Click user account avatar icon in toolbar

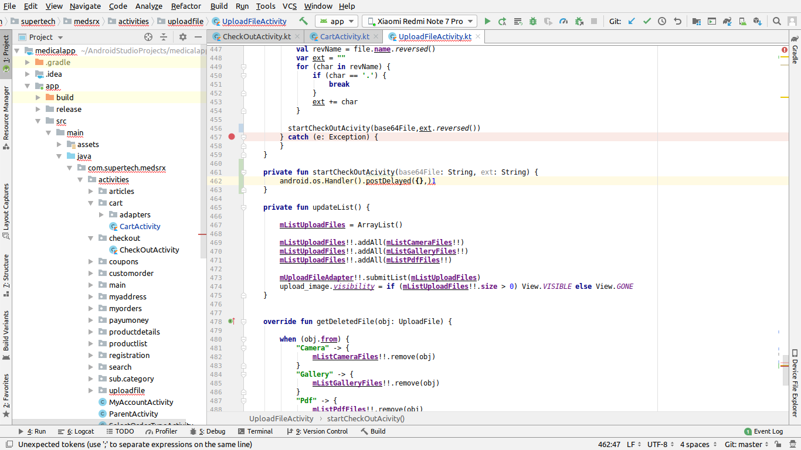(792, 21)
